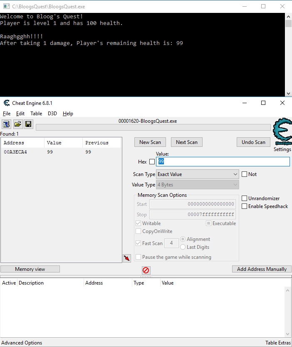The image size is (292, 347).
Task: Toggle the Fast Scan checkbox
Action: (138, 243)
